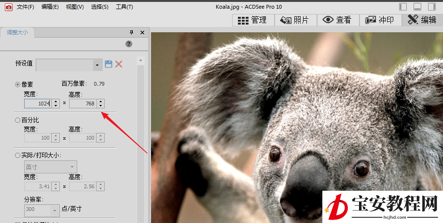The width and height of the screenshot is (443, 223).
Task: Switch to 管理 mode
Action: point(253,20)
